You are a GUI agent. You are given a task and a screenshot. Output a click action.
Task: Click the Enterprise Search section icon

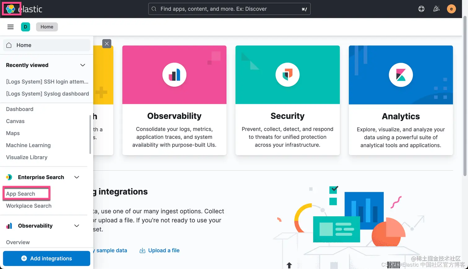point(9,177)
